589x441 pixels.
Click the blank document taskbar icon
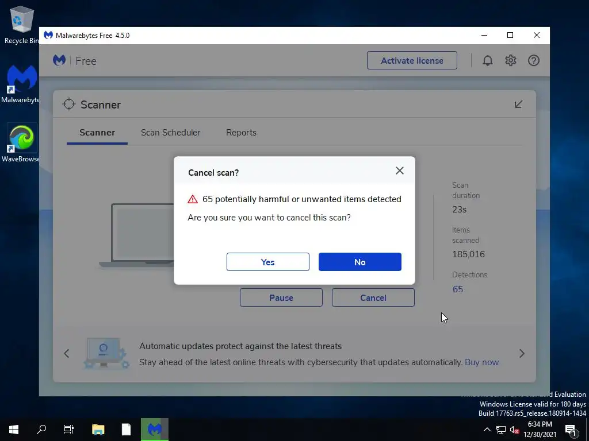tap(126, 430)
